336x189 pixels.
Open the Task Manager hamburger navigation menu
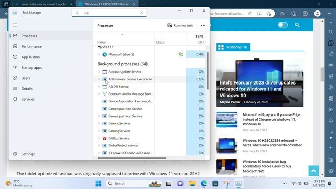coord(15,25)
